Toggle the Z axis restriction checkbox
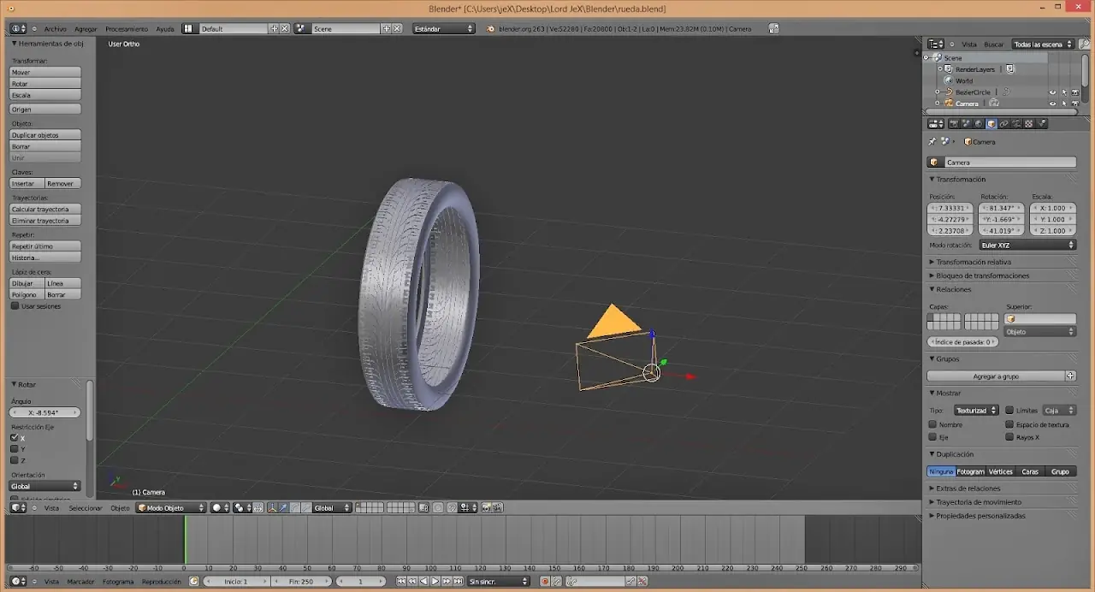This screenshot has width=1095, height=592. pyautogui.click(x=15, y=460)
